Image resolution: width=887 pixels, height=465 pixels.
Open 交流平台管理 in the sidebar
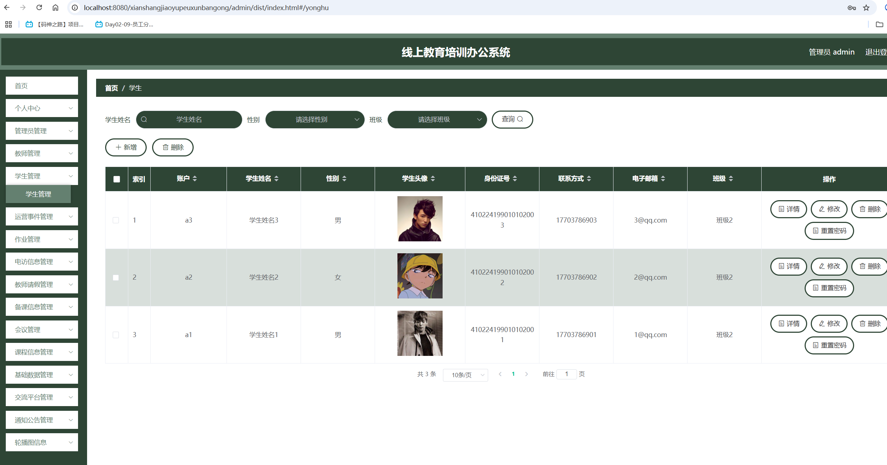[42, 397]
